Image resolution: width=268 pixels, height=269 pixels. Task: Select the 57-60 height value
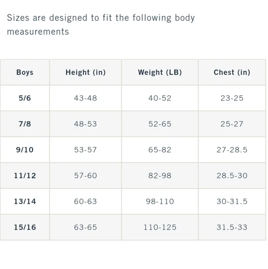(86, 175)
